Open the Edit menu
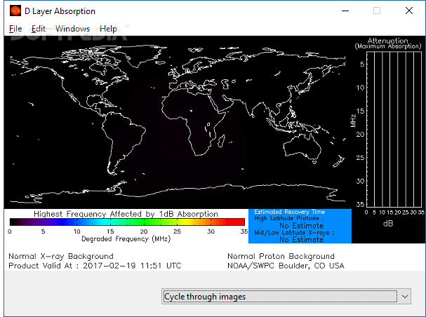The width and height of the screenshot is (426, 317). 39,29
